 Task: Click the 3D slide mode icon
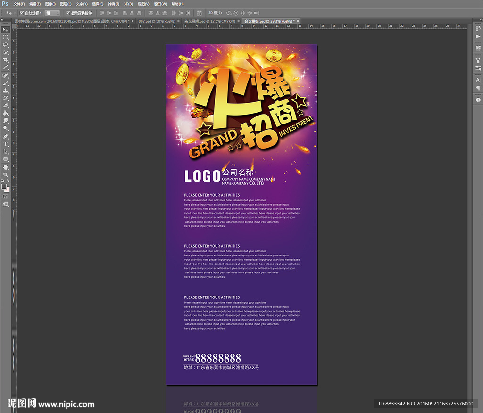(x=250, y=13)
